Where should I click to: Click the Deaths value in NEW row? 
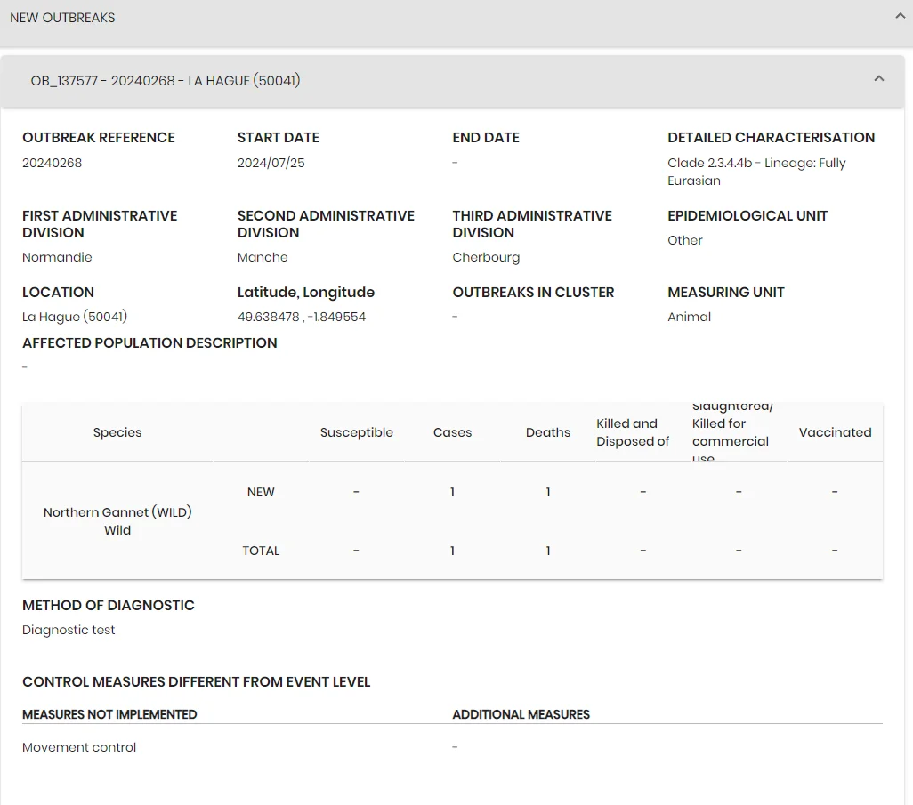[x=548, y=492]
